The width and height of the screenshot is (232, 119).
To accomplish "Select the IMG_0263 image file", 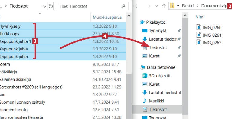I will coord(209,43).
